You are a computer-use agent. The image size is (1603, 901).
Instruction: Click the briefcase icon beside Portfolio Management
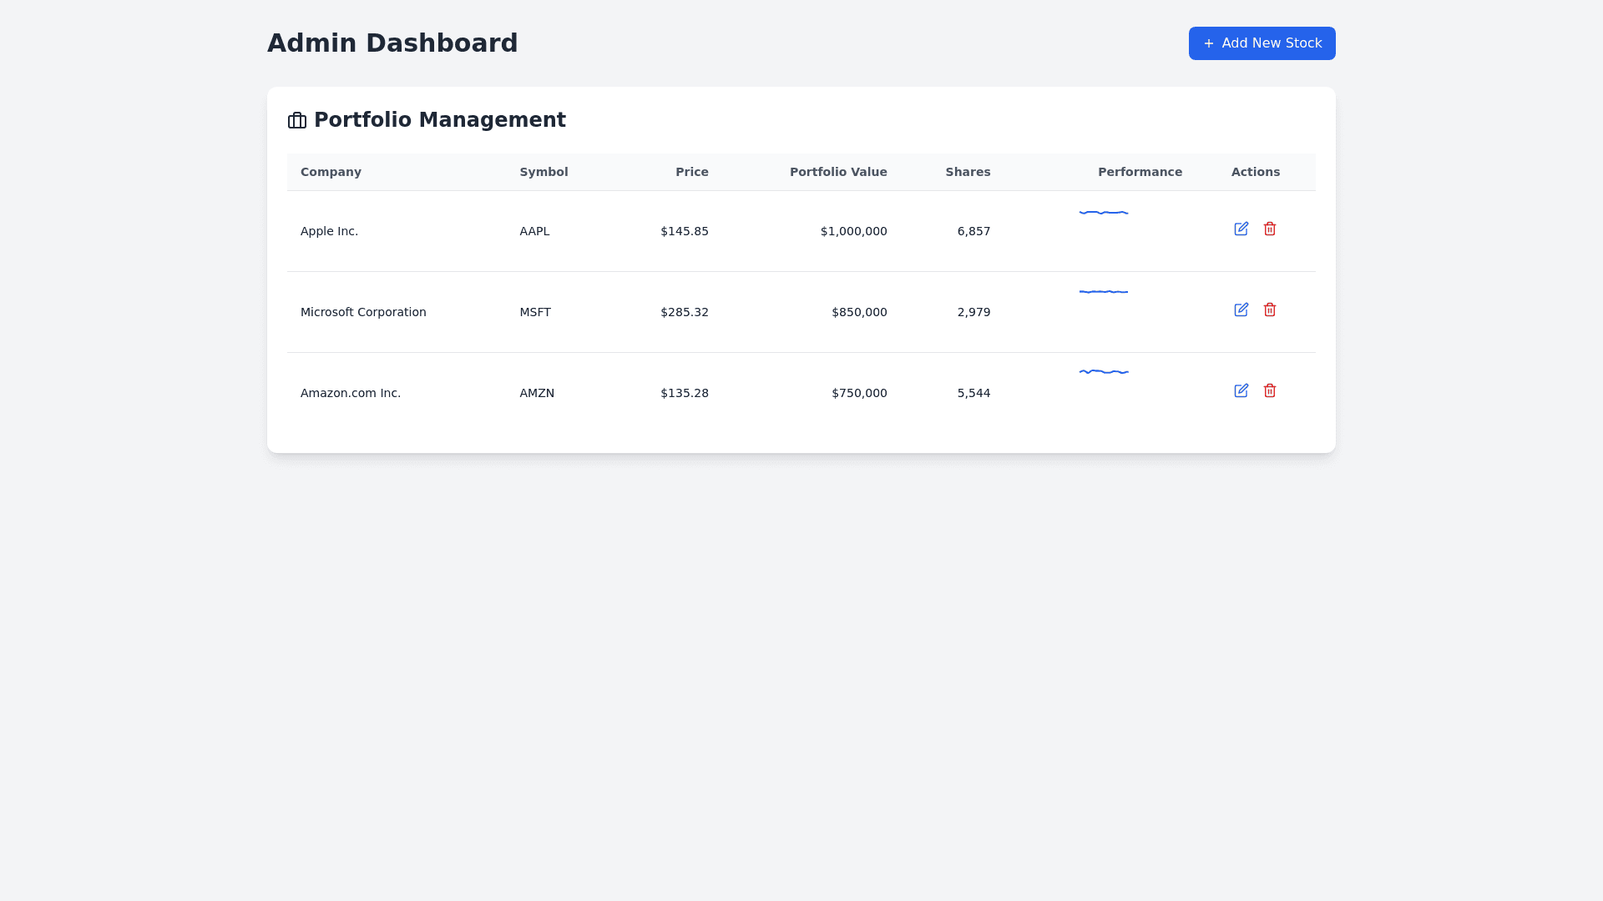[297, 121]
